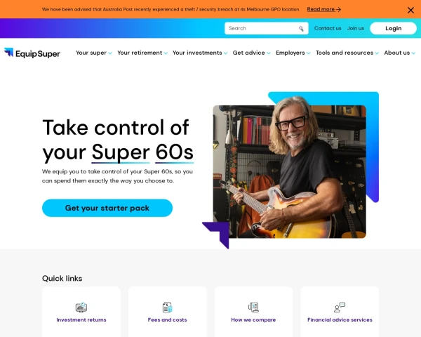Expand Tools and resources menu
The width and height of the screenshot is (421, 337).
(x=347, y=53)
